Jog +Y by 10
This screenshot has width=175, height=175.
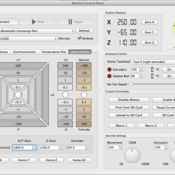(18, 73)
